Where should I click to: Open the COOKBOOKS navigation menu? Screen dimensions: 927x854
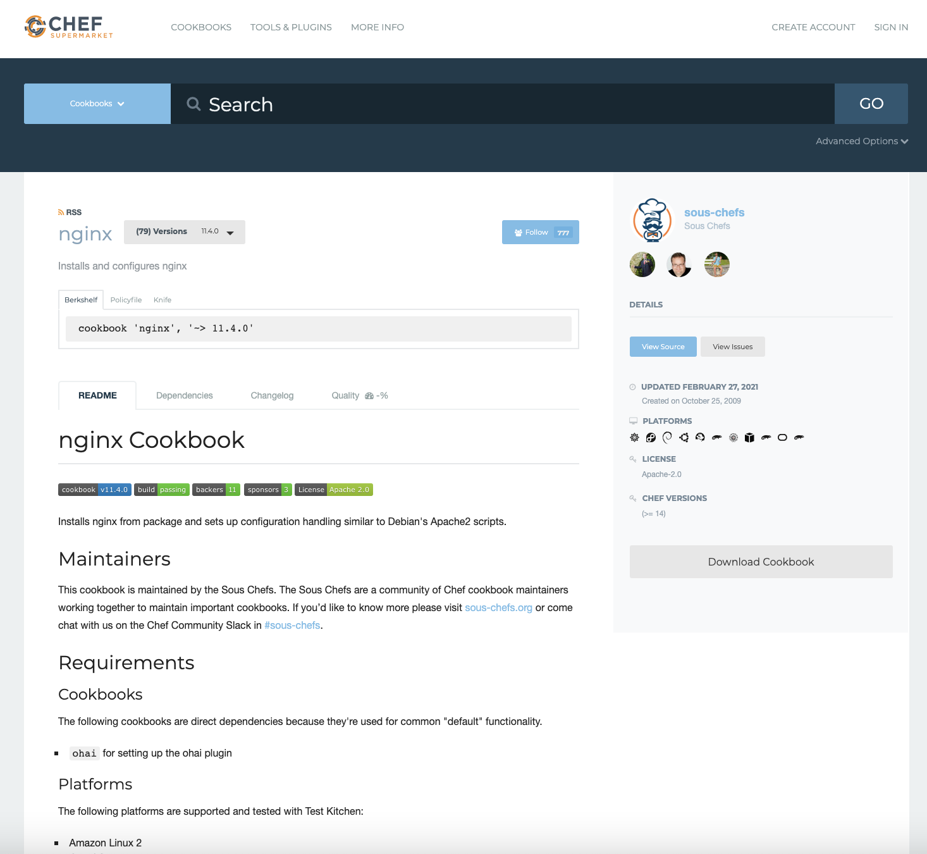click(201, 27)
